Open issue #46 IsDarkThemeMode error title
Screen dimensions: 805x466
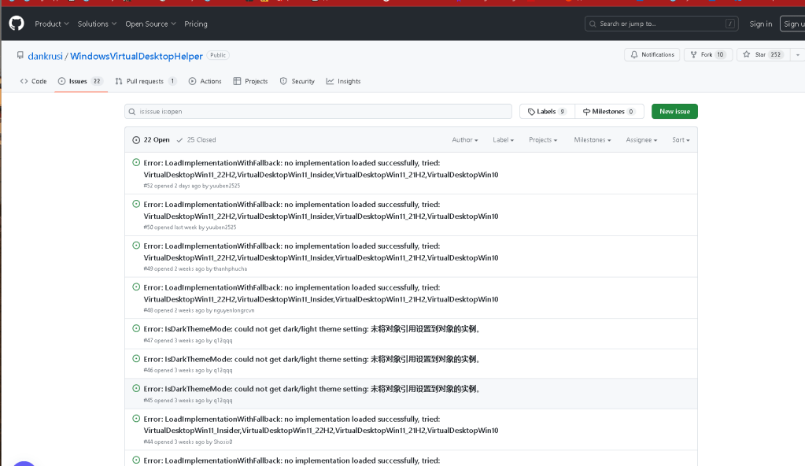313,359
